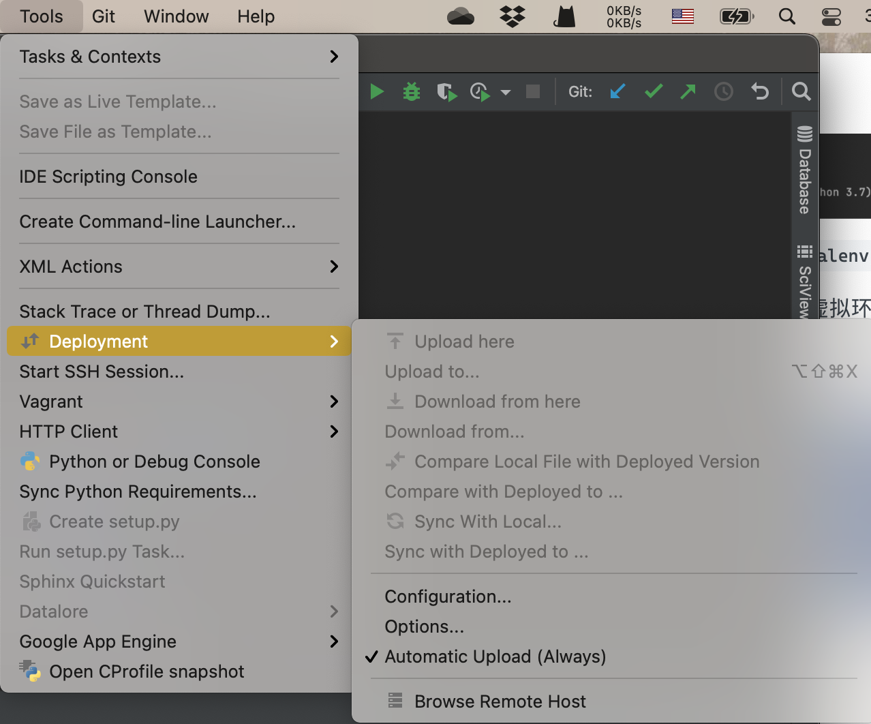Push commits with the green arrow
The height and width of the screenshot is (724, 871).
[x=688, y=91]
